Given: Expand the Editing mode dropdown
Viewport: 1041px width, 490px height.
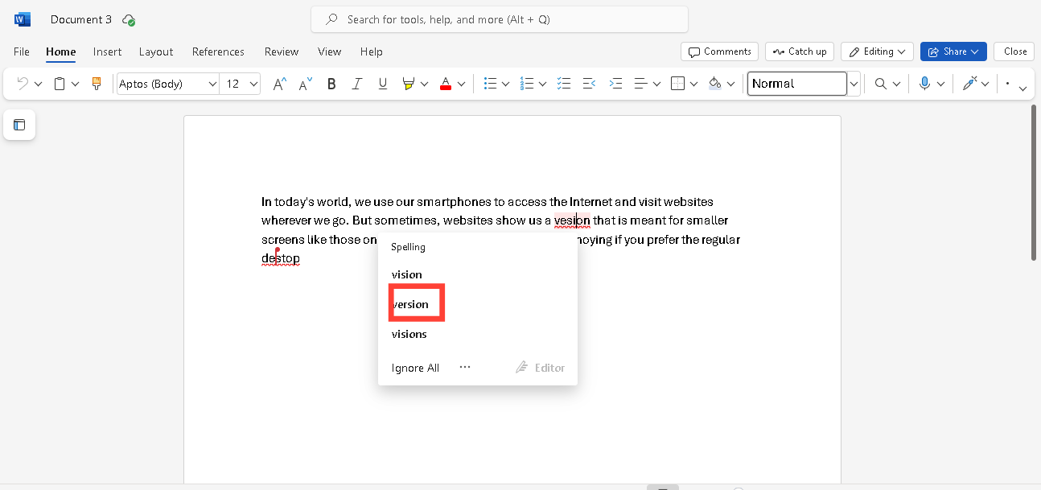Looking at the screenshot, I should pyautogui.click(x=877, y=51).
